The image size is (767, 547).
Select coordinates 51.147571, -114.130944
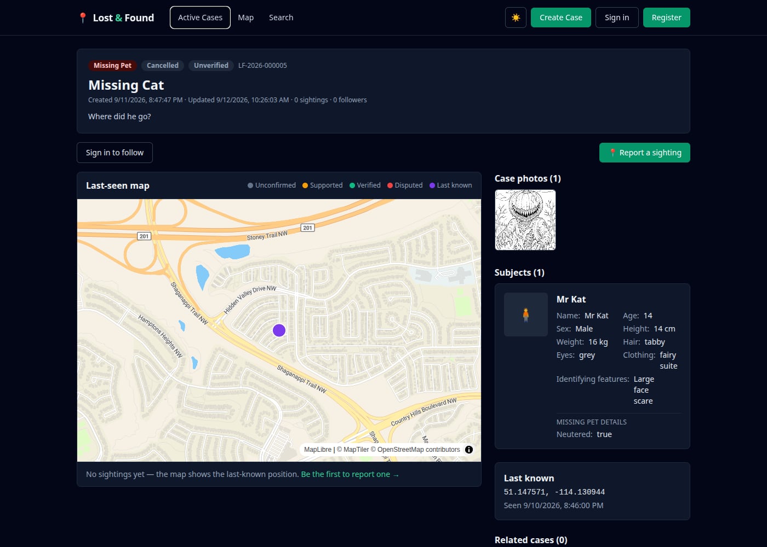pos(554,492)
